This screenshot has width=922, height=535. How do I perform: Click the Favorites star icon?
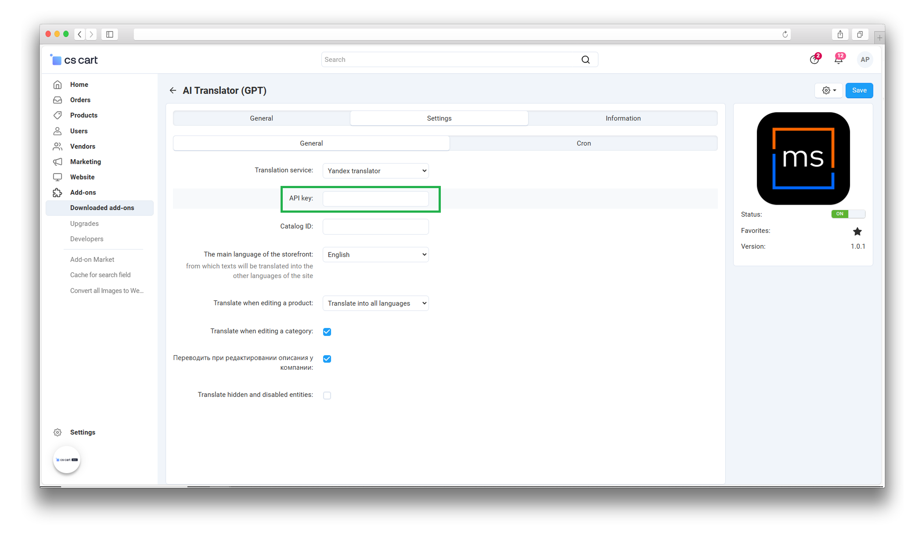pos(857,231)
